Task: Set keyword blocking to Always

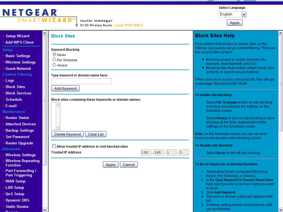Action: [54, 65]
